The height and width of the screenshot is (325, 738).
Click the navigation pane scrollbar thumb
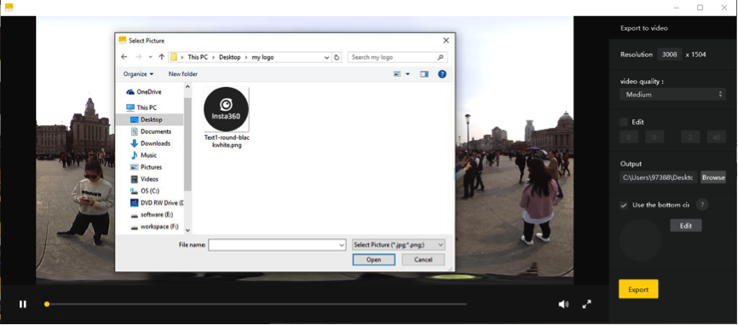187,143
